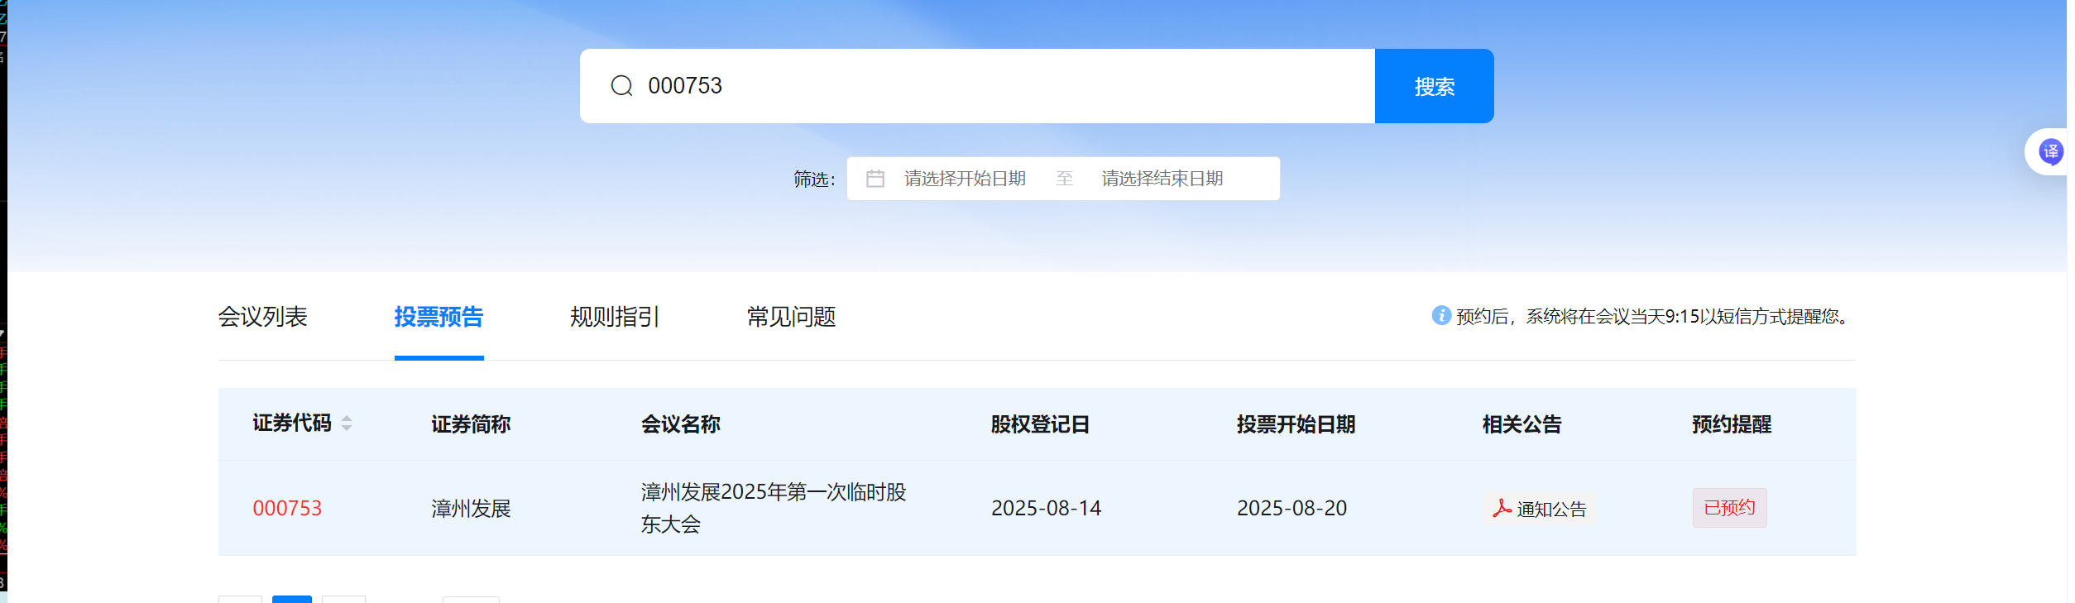Click the 证券简称 column header
Image resolution: width=2075 pixels, height=603 pixels.
click(471, 424)
